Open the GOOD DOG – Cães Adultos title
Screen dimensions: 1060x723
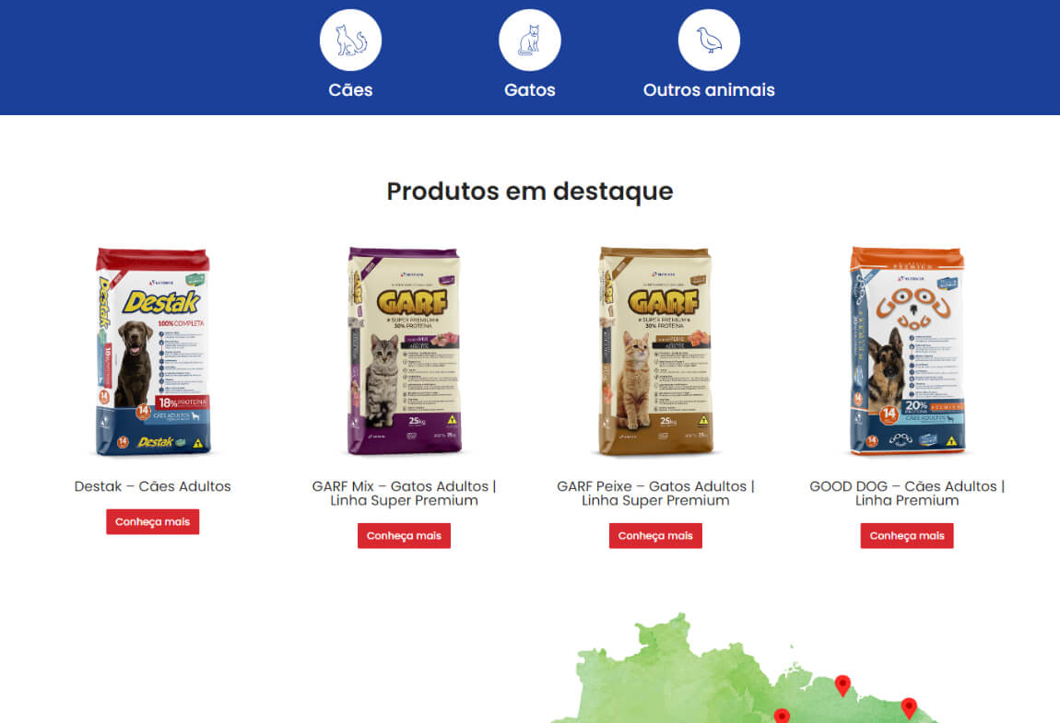[x=907, y=494]
